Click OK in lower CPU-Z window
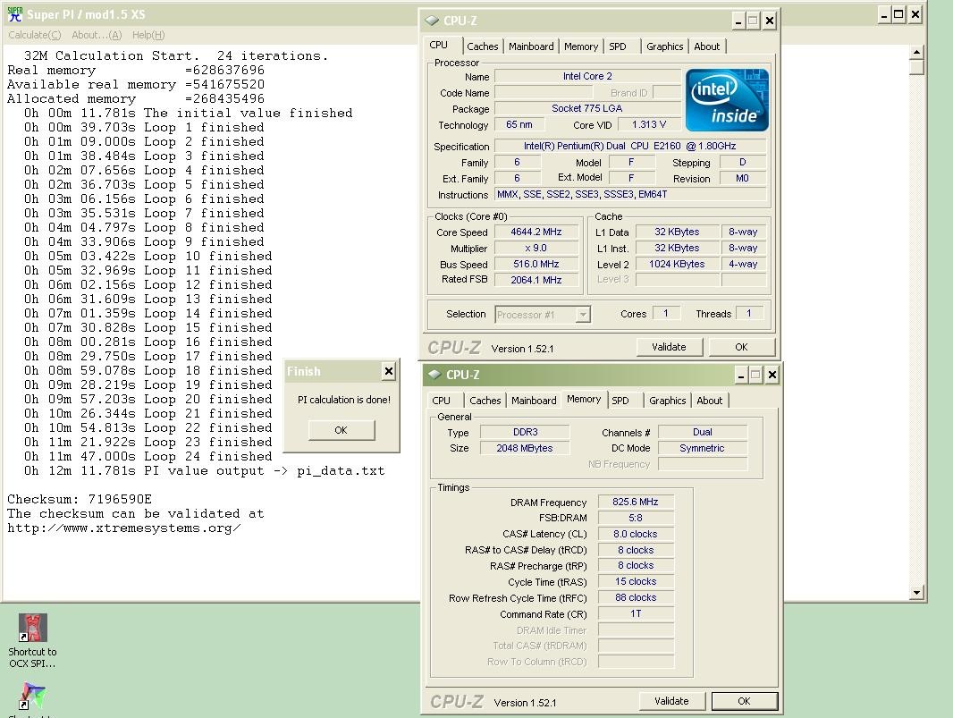 [x=744, y=701]
